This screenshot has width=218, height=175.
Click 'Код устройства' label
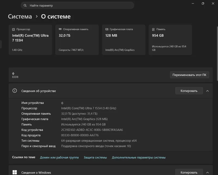(32, 130)
